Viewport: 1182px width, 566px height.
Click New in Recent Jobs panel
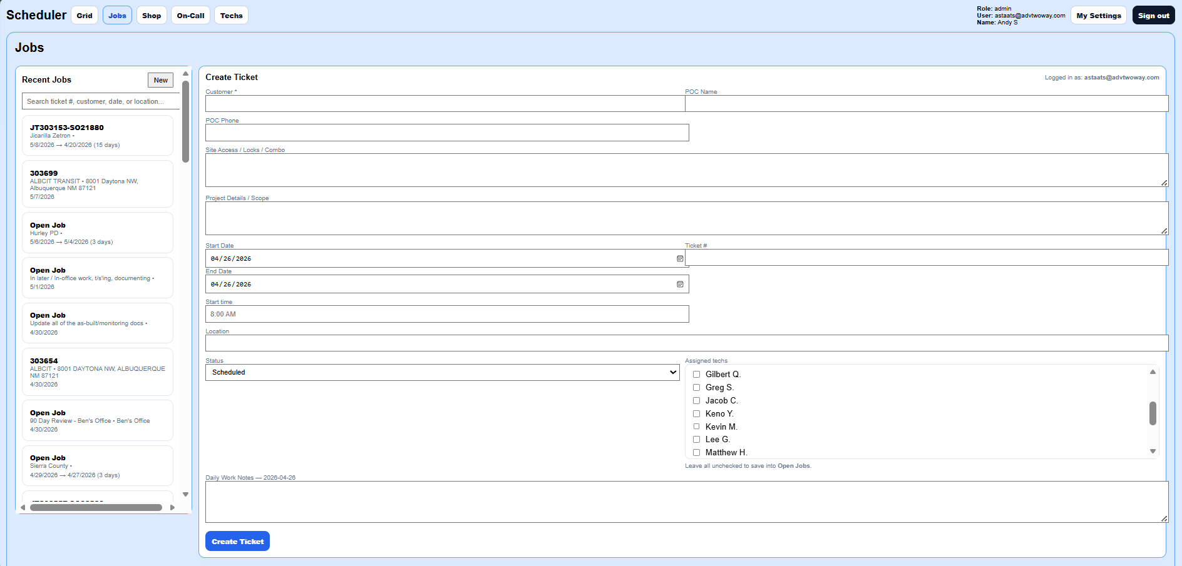click(160, 80)
